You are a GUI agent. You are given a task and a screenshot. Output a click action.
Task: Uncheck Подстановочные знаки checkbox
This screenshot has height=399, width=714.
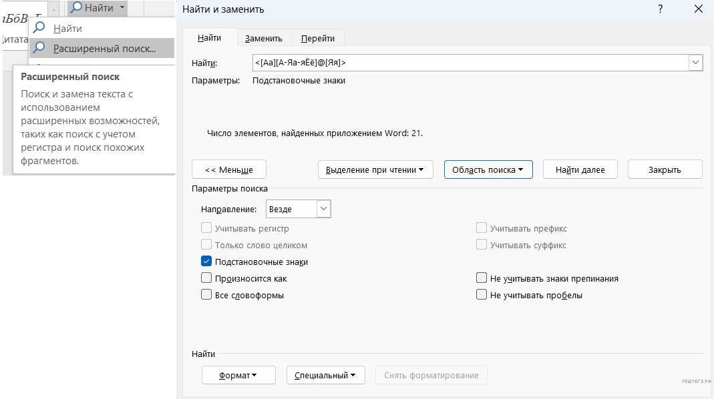206,262
